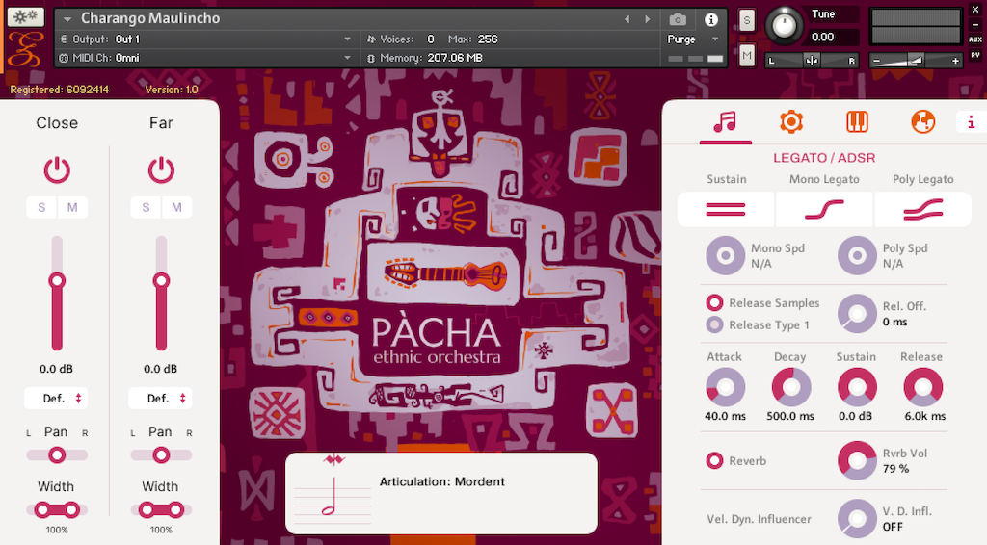Toggle the Release Type 1 radio button
This screenshot has width=987, height=545.
(x=714, y=325)
